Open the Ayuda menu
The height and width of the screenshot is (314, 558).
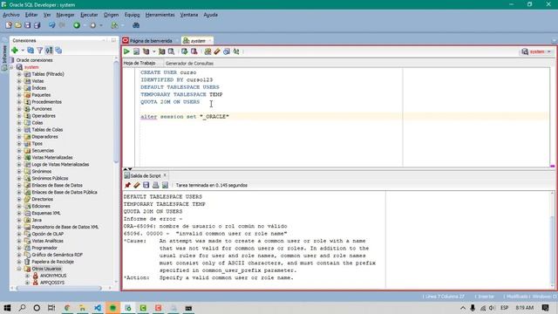pos(211,15)
